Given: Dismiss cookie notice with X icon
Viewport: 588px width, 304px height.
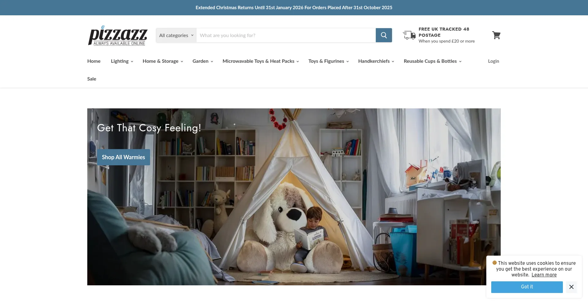Looking at the screenshot, I should click(571, 287).
